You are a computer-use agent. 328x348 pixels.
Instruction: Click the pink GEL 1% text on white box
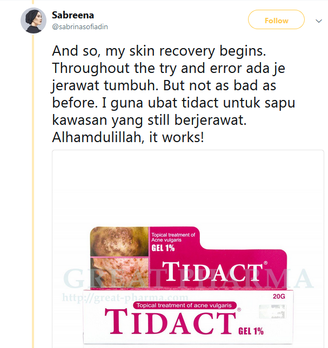point(251,331)
